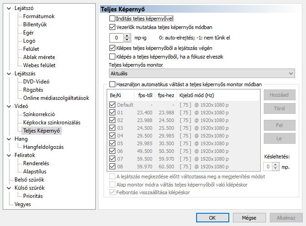The width and height of the screenshot is (306, 226).
Task: Click the 'Kijelző mód (Hz)' column header
Action: [x=218, y=95]
